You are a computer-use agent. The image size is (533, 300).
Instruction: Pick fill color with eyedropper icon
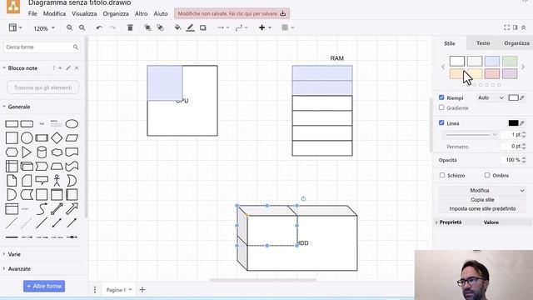tap(522, 97)
